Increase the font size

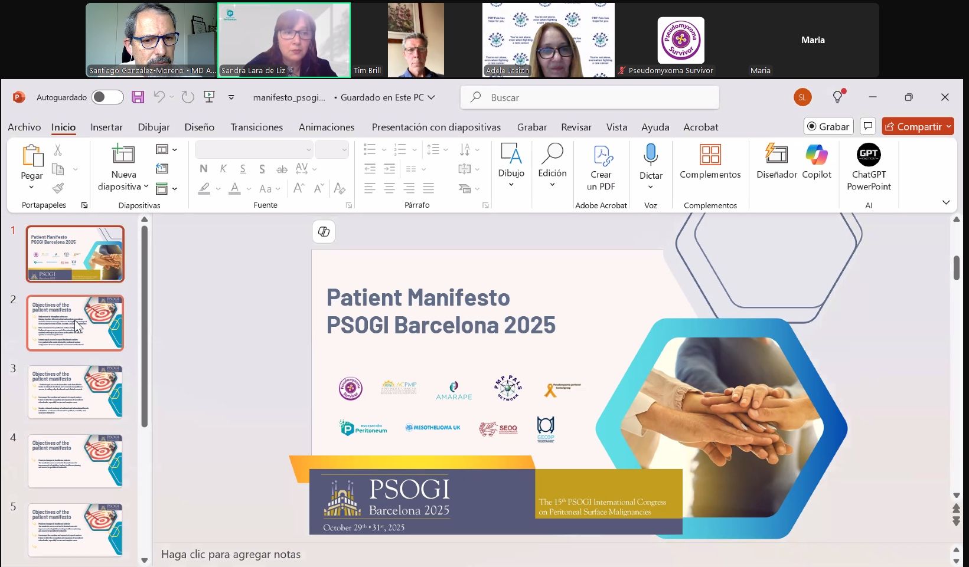(299, 188)
